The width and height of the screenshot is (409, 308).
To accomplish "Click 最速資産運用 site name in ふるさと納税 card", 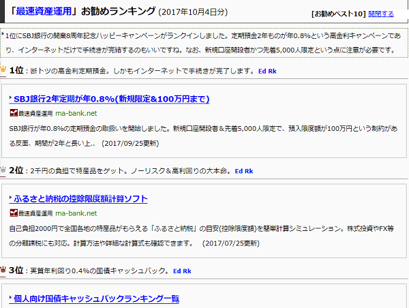I will pos(35,213).
